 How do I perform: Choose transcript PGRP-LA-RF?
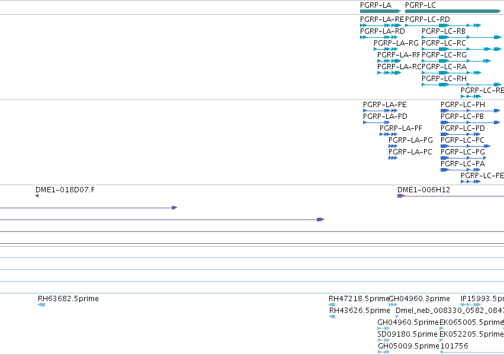389,61
